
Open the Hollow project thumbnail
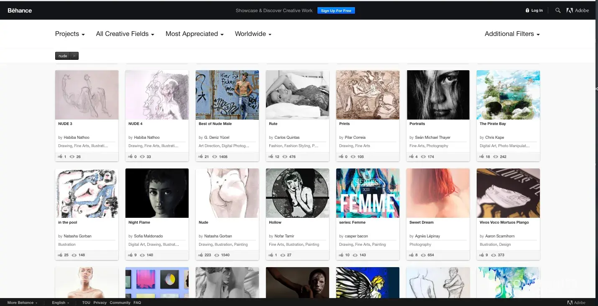298,193
